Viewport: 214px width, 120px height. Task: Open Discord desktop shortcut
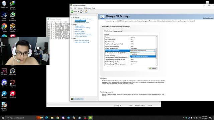4,83
